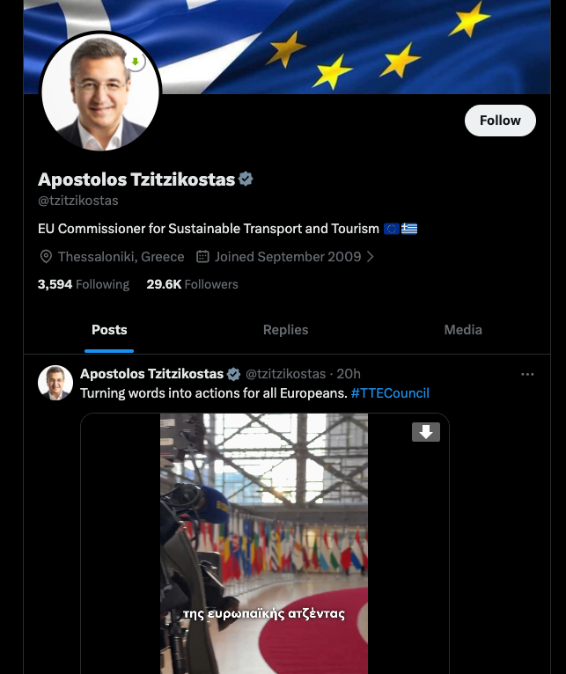Select the Posts tab
Screen dimensions: 566x674
(x=109, y=330)
